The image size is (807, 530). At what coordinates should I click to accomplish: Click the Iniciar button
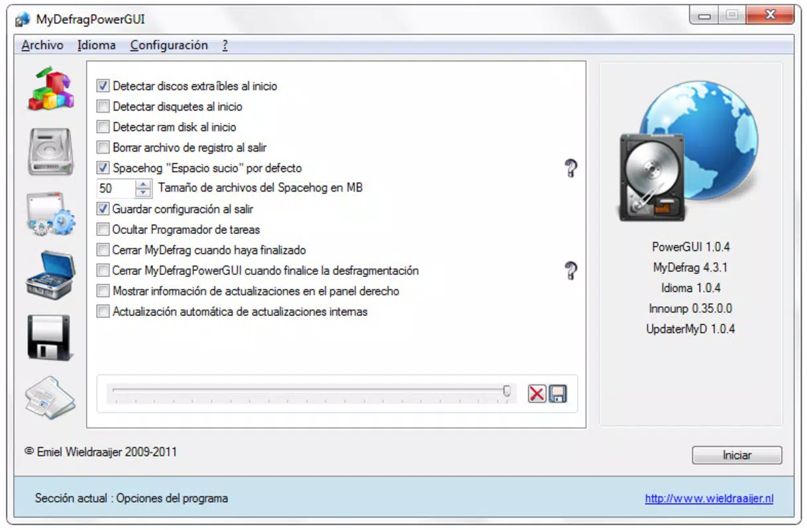[737, 456]
